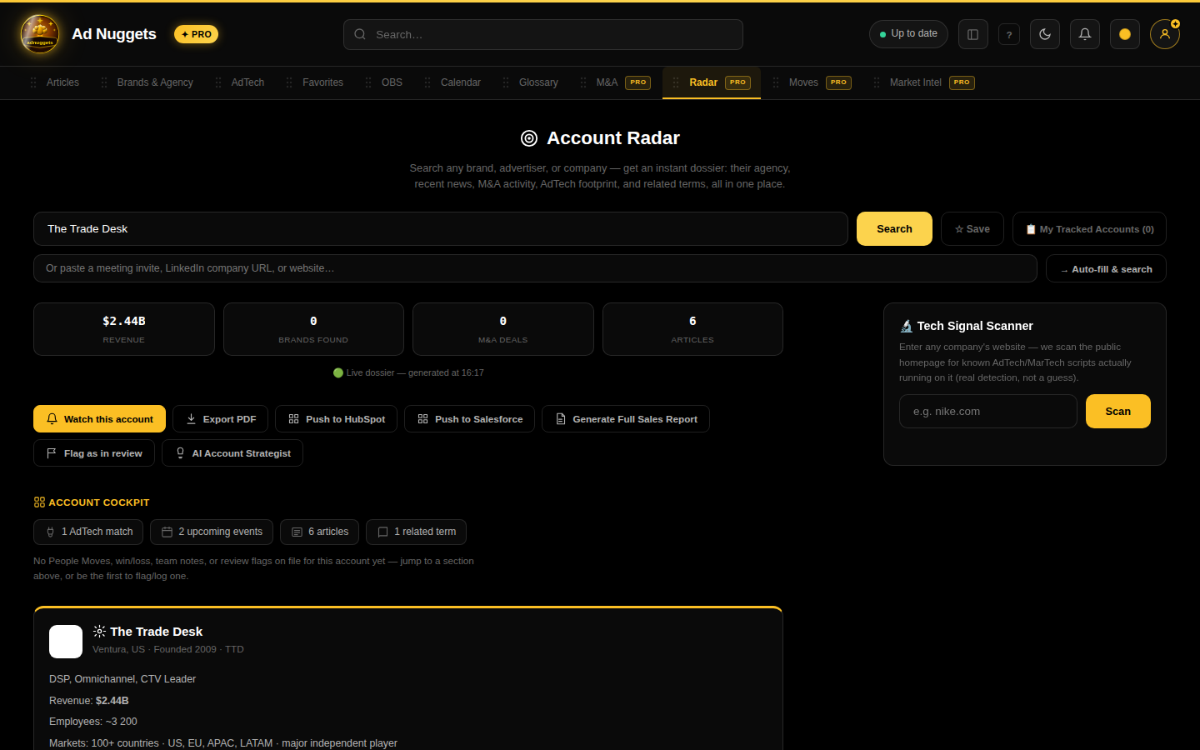This screenshot has height=750, width=1200.
Task: Open the user profile icon
Action: coord(1165,34)
